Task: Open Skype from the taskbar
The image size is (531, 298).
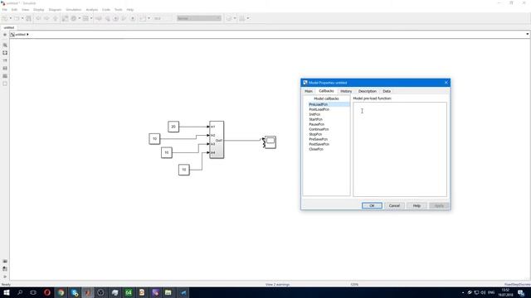Action: coord(75,292)
